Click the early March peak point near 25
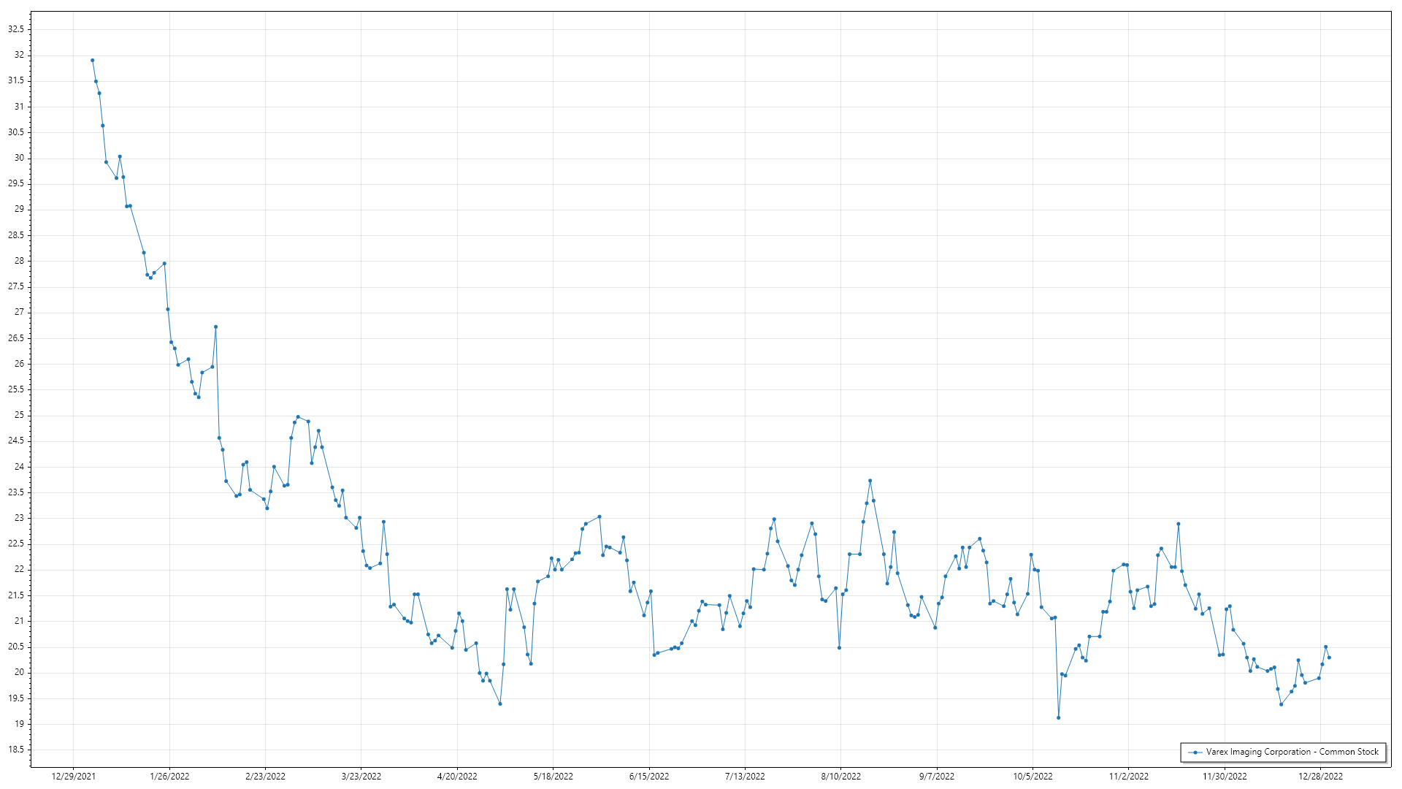1402x789 pixels. (298, 416)
